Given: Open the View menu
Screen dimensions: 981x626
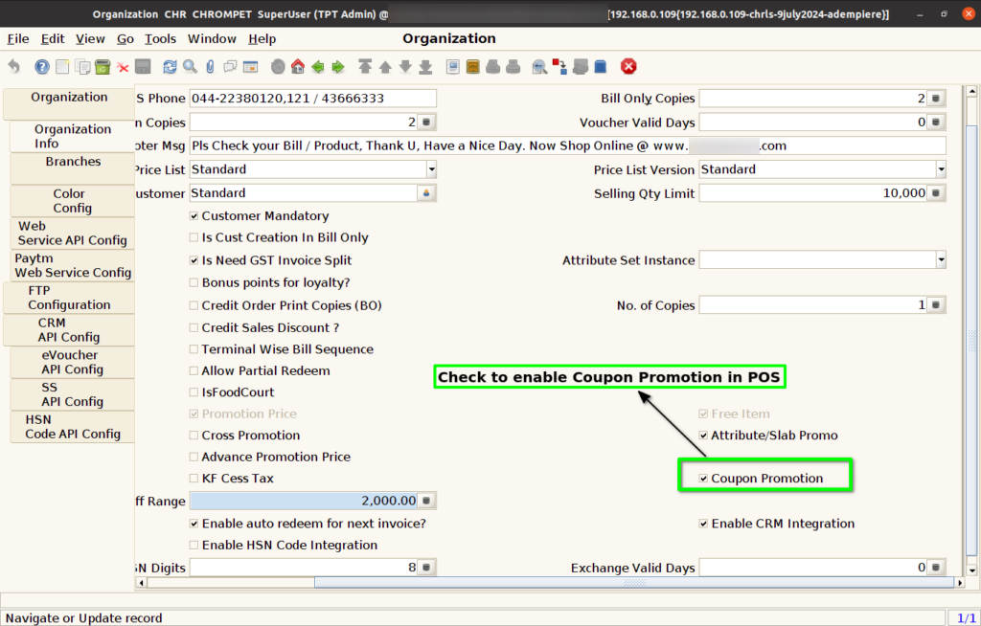Looking at the screenshot, I should [90, 39].
